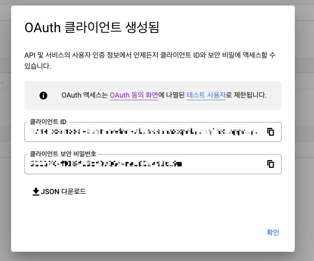The height and width of the screenshot is (261, 314).
Task: Click the download arrow icon beside JSON
Action: coord(36,191)
